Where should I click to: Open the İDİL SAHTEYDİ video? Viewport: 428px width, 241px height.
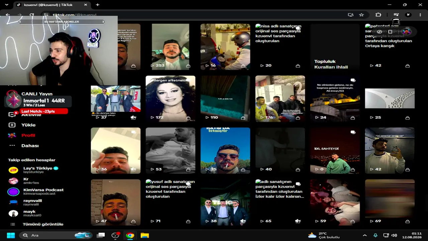point(335,151)
